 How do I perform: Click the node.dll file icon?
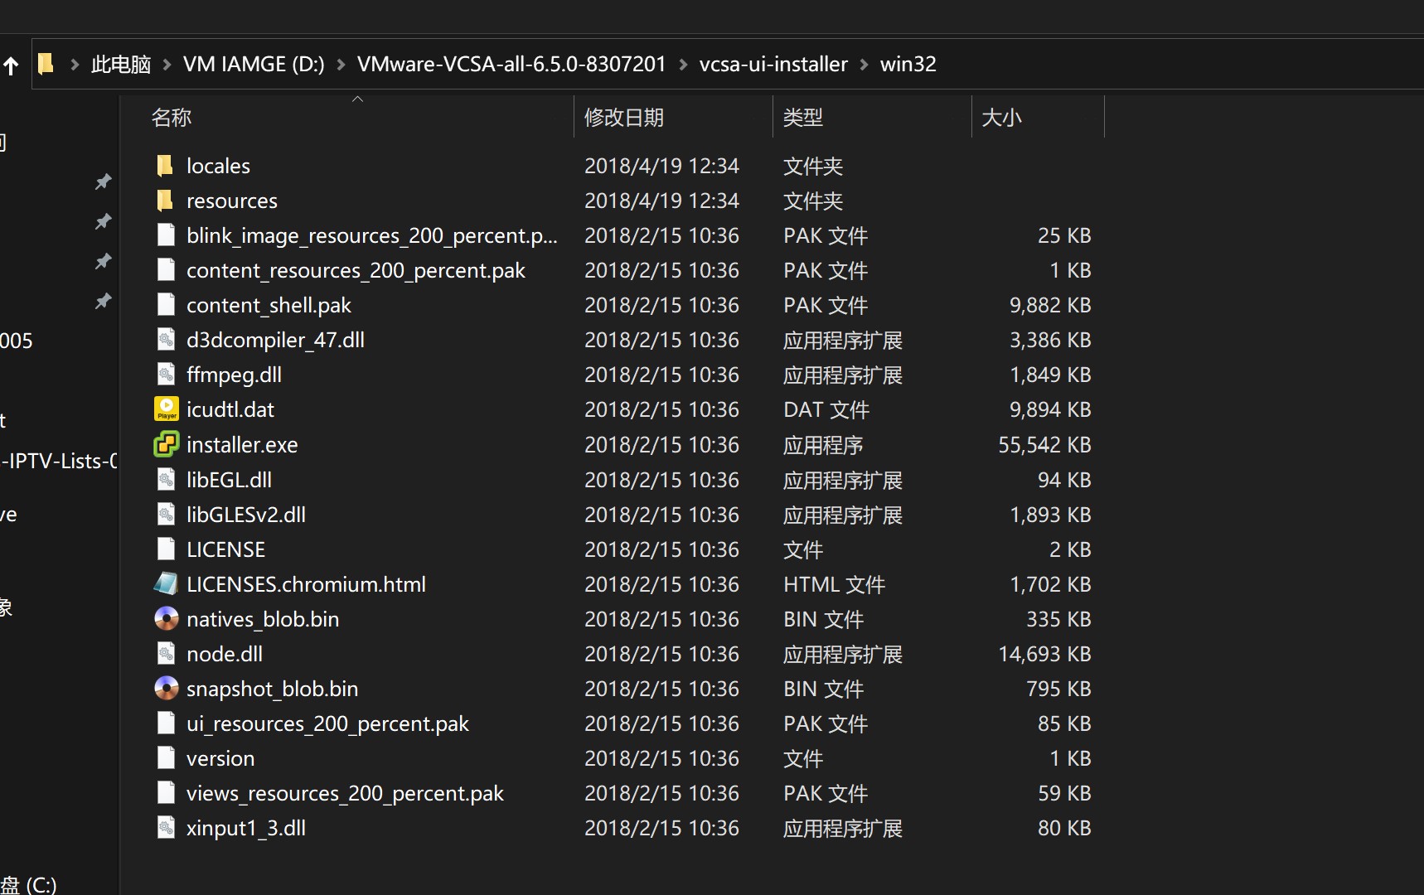tap(166, 654)
